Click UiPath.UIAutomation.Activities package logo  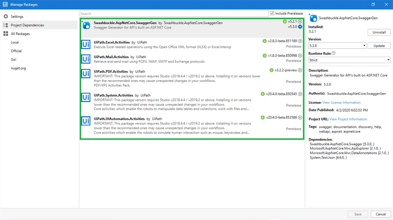coord(86,121)
